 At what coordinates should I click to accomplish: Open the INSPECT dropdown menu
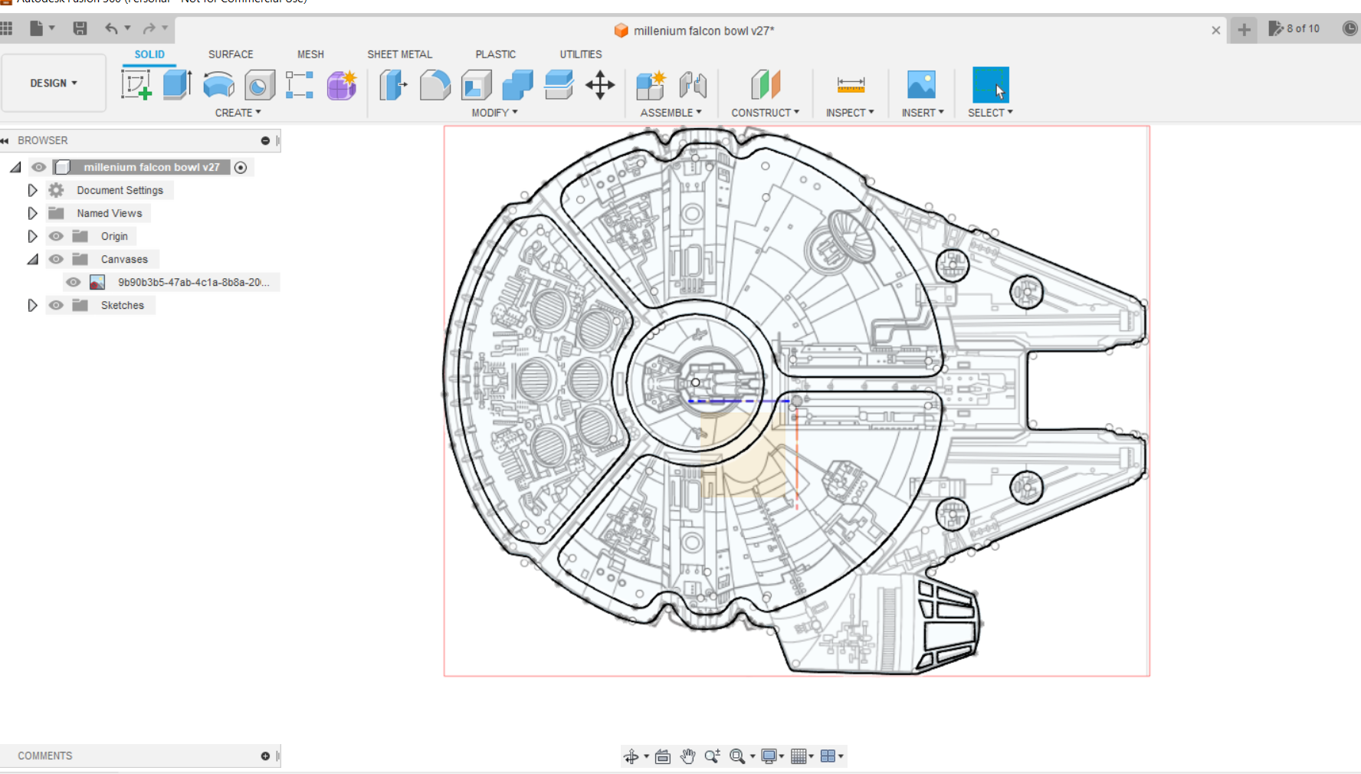pyautogui.click(x=850, y=113)
